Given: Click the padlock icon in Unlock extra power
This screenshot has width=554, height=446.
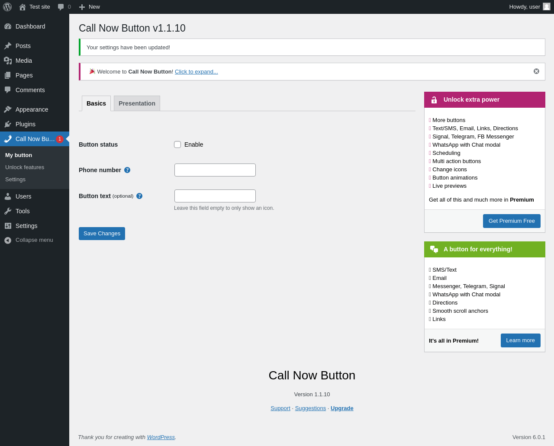Looking at the screenshot, I should 434,100.
